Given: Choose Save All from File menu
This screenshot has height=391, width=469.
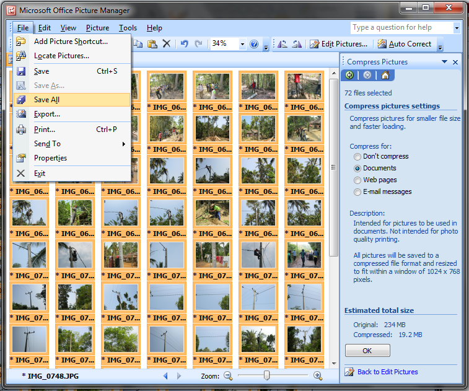Looking at the screenshot, I should click(x=72, y=100).
